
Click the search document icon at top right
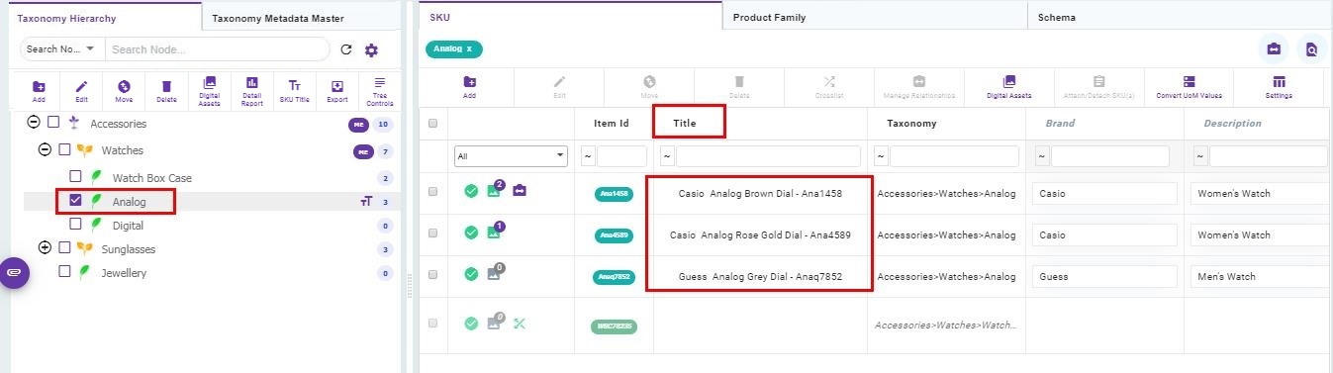click(1311, 48)
